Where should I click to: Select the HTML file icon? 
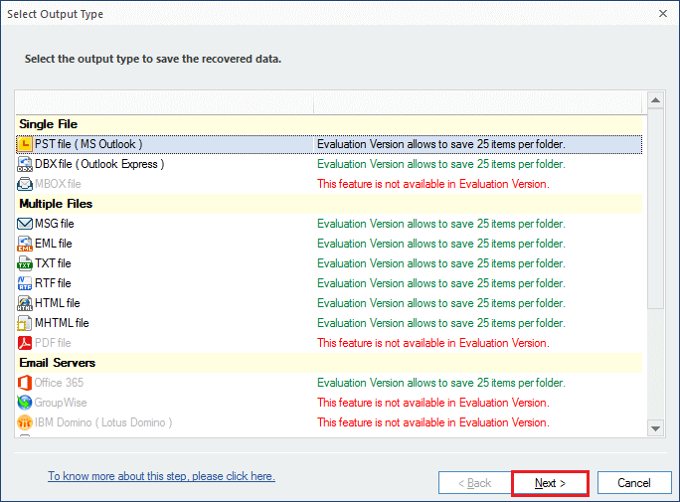(x=25, y=303)
